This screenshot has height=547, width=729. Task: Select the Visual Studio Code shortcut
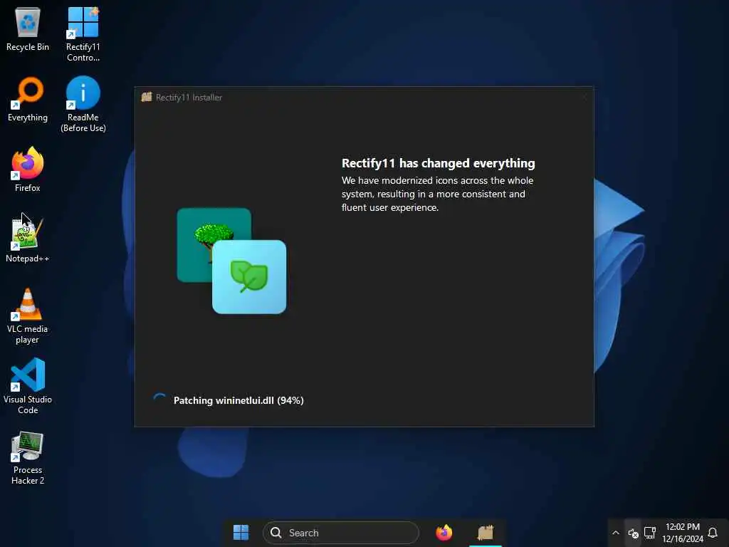coord(28,386)
